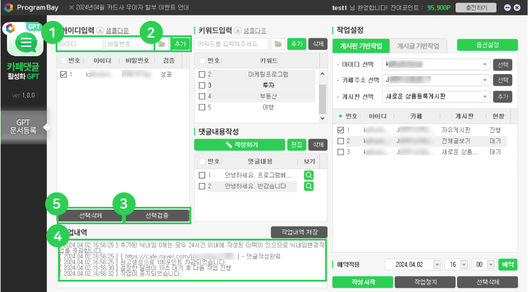Check the 전체글보기 task row checkbox

tap(341, 141)
